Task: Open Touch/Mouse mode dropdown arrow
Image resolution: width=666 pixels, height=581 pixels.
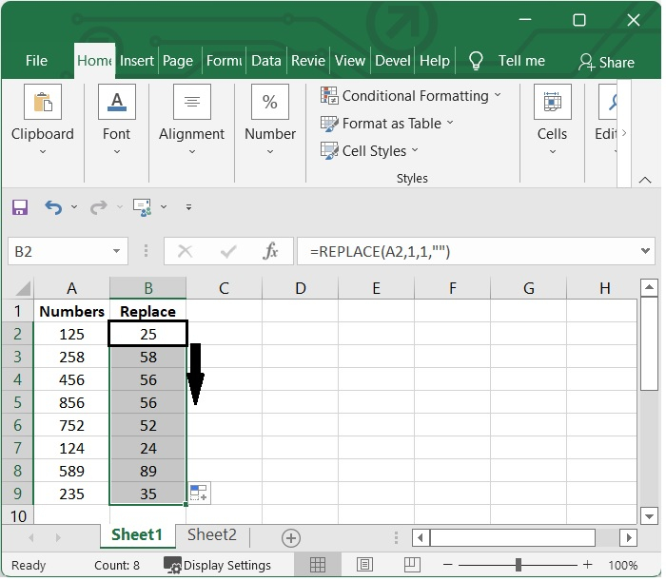Action: pyautogui.click(x=164, y=207)
